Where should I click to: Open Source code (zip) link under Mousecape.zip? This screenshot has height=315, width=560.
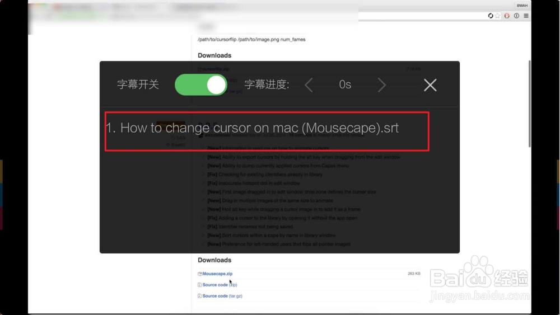point(220,285)
